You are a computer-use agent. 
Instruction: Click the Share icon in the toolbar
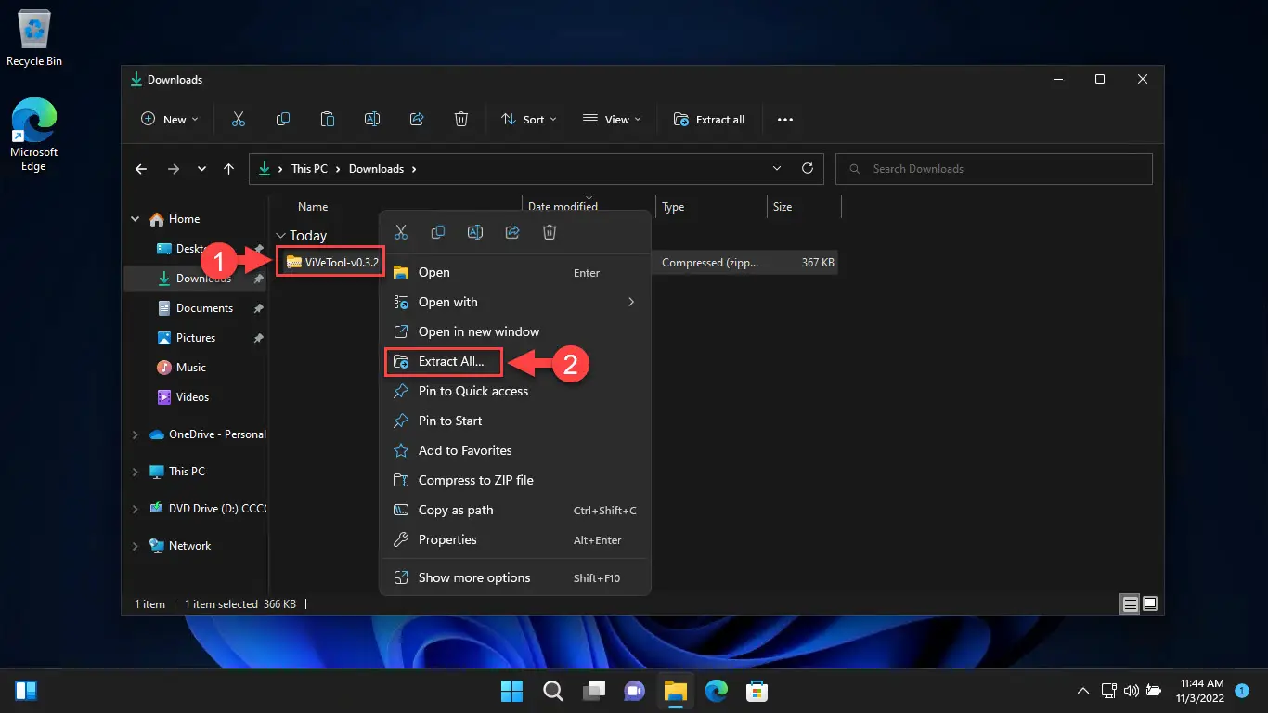coord(417,120)
